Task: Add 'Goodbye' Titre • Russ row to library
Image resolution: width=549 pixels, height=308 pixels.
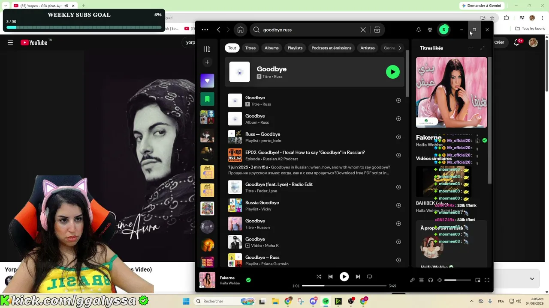Action: (398, 101)
